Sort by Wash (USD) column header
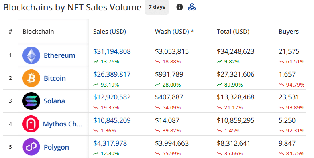 click(x=174, y=32)
